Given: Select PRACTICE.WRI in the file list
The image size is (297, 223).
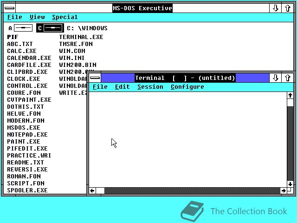Looking at the screenshot, I should click(29, 156).
